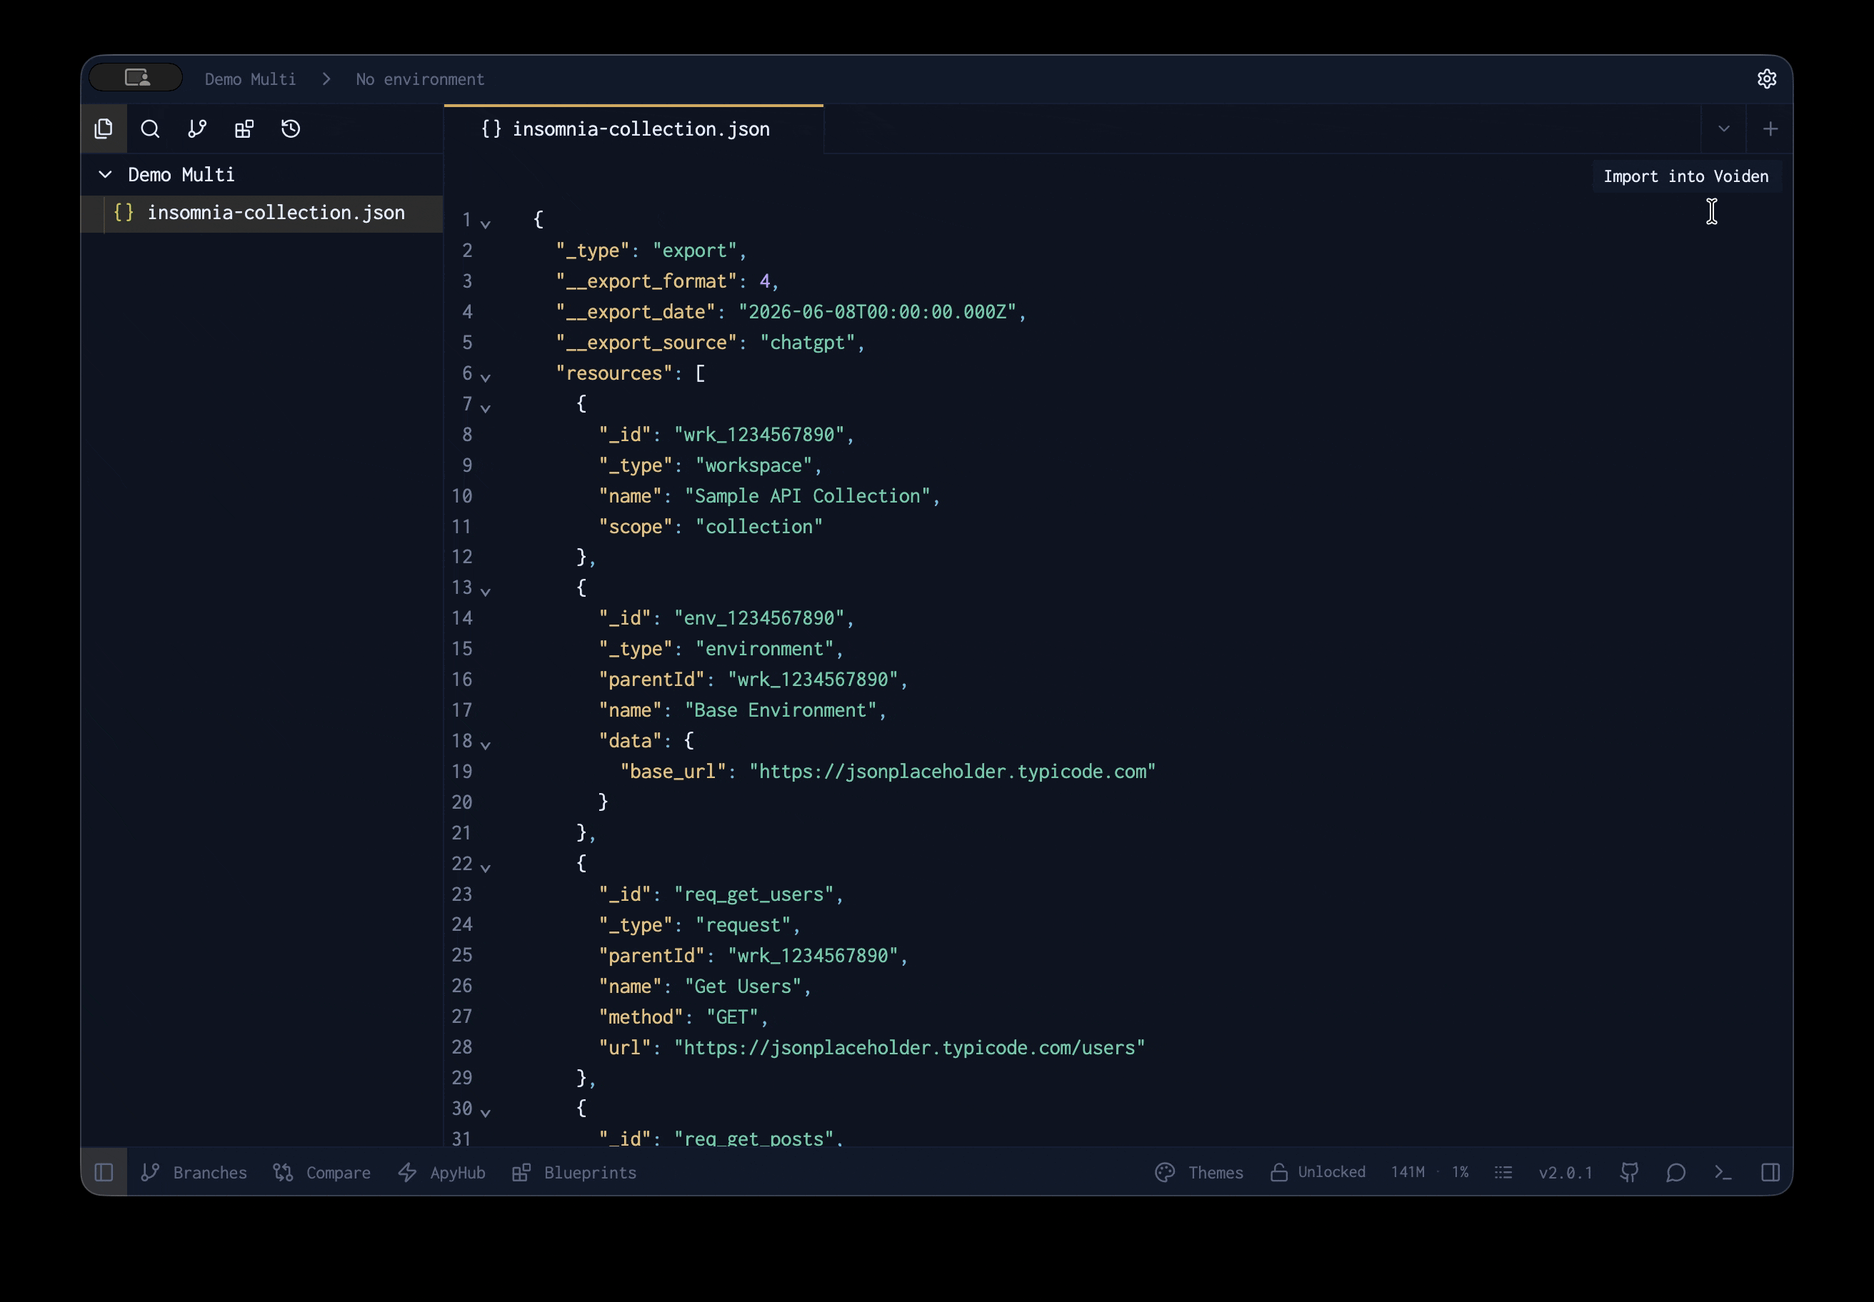This screenshot has height=1302, width=1874.
Task: Toggle the right sidebar panel icon
Action: (x=1770, y=1172)
